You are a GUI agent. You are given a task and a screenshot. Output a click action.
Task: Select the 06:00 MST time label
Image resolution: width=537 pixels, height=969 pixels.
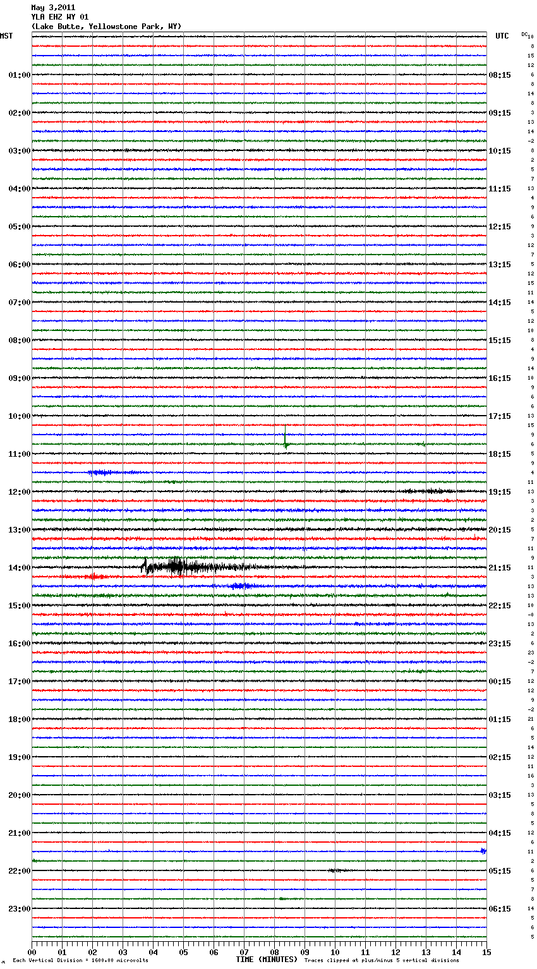(20, 265)
